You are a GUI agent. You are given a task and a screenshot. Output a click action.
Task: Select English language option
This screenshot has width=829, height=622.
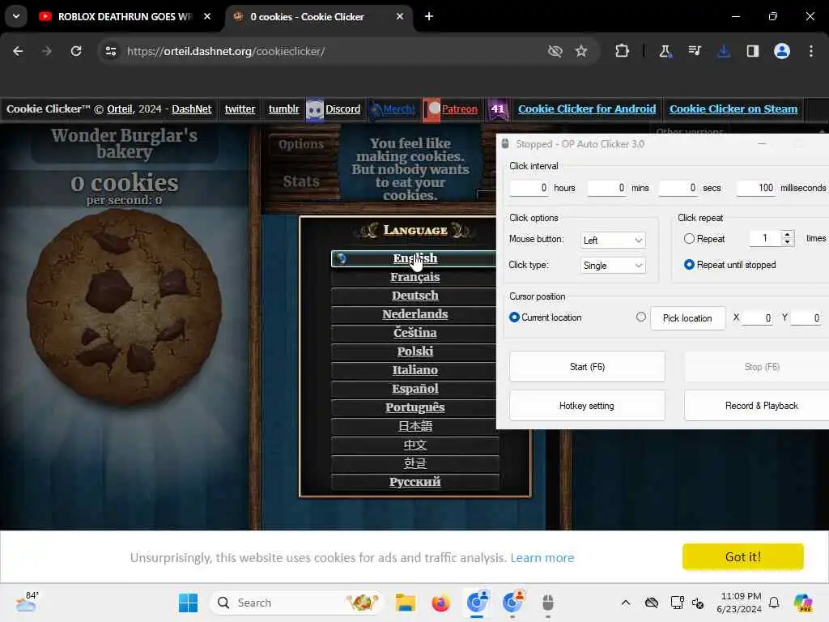[415, 258]
